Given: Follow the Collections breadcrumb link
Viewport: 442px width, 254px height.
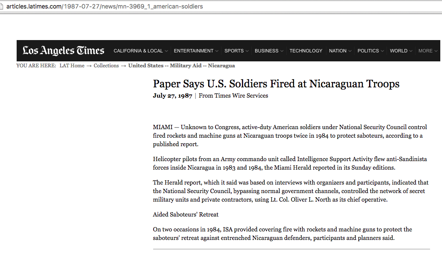Looking at the screenshot, I should pyautogui.click(x=106, y=66).
